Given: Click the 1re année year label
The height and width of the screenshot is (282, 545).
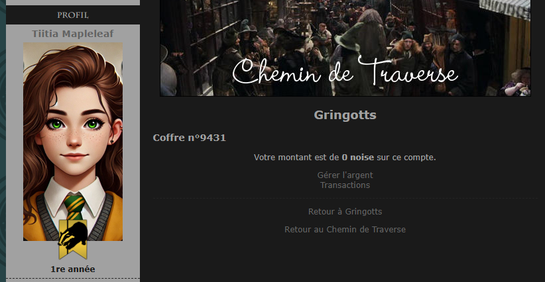Looking at the screenshot, I should (73, 269).
